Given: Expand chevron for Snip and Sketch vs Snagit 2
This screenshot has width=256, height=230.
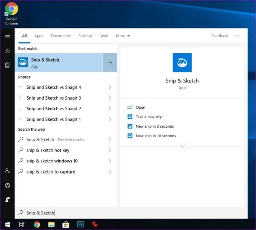Looking at the screenshot, I should coord(110,108).
